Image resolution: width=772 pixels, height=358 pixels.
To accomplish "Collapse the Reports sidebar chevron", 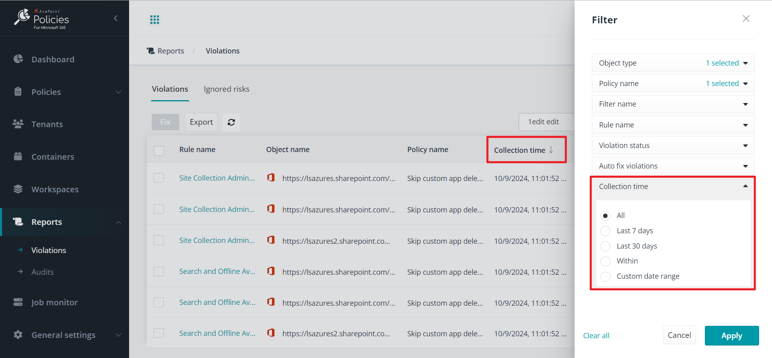I will tap(118, 222).
